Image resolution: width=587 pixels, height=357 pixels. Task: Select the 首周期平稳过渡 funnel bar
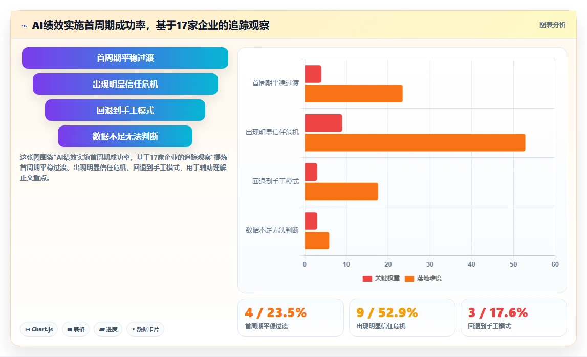(125, 58)
